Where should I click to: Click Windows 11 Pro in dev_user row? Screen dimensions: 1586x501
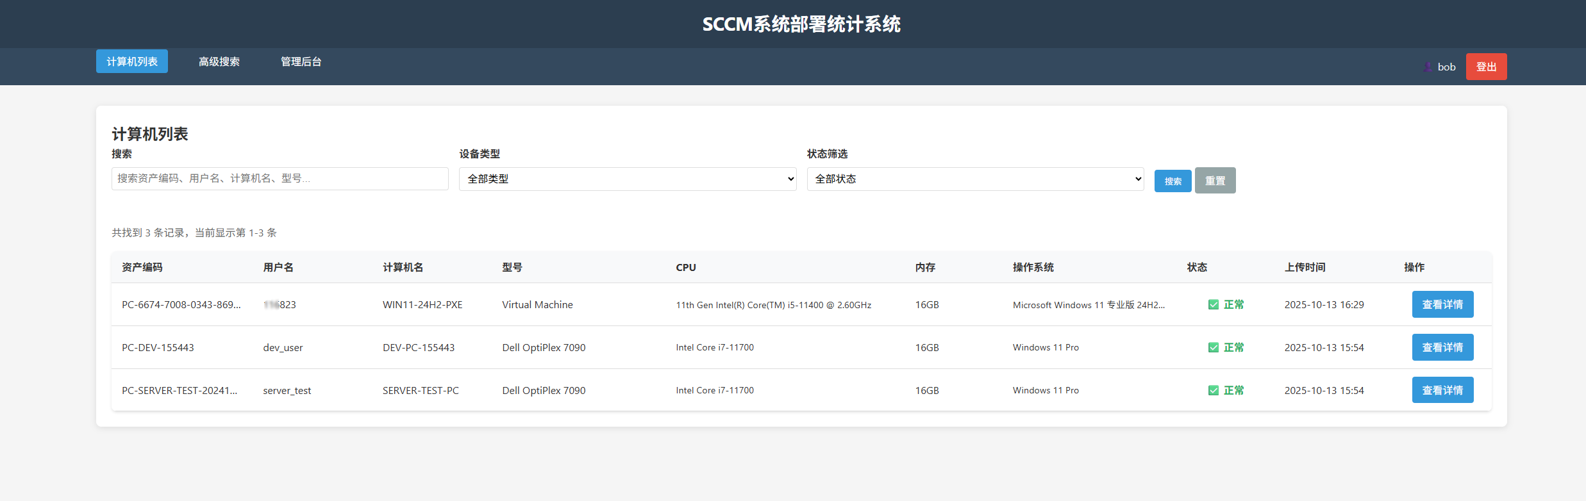(1046, 348)
